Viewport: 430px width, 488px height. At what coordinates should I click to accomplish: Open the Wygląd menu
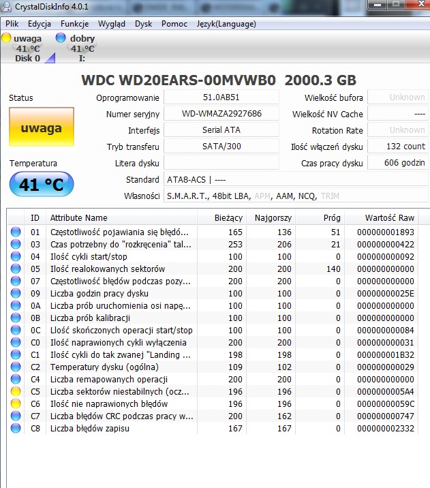click(x=111, y=24)
